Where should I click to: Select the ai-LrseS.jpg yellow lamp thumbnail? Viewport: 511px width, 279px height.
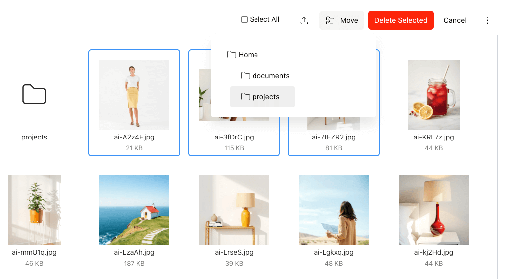(x=234, y=210)
